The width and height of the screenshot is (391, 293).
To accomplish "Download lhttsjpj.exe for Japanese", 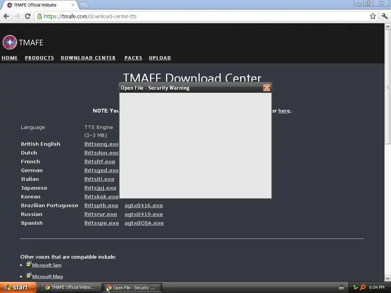I will tap(100, 188).
